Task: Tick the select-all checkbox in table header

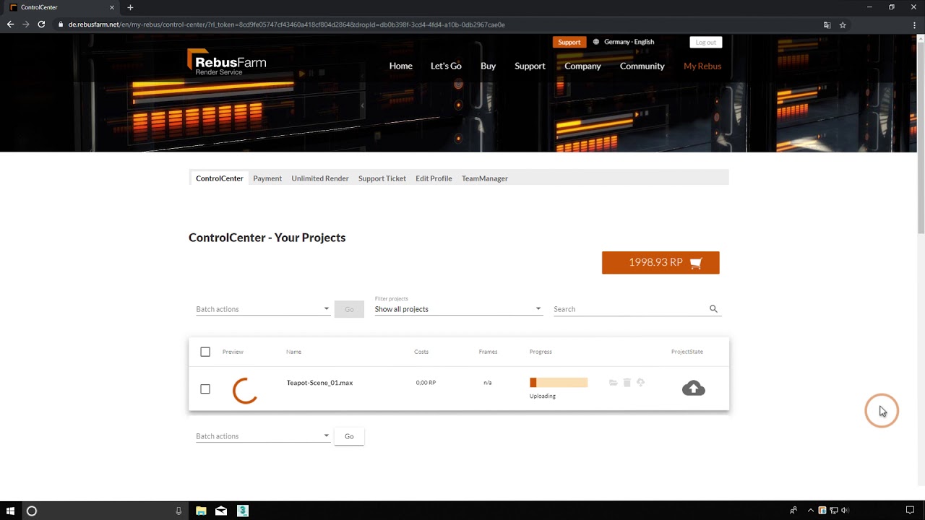Action: 205,352
